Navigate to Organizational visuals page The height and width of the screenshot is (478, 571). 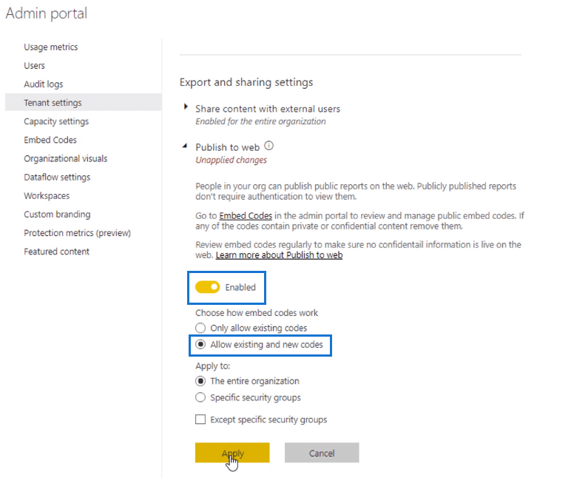66,158
